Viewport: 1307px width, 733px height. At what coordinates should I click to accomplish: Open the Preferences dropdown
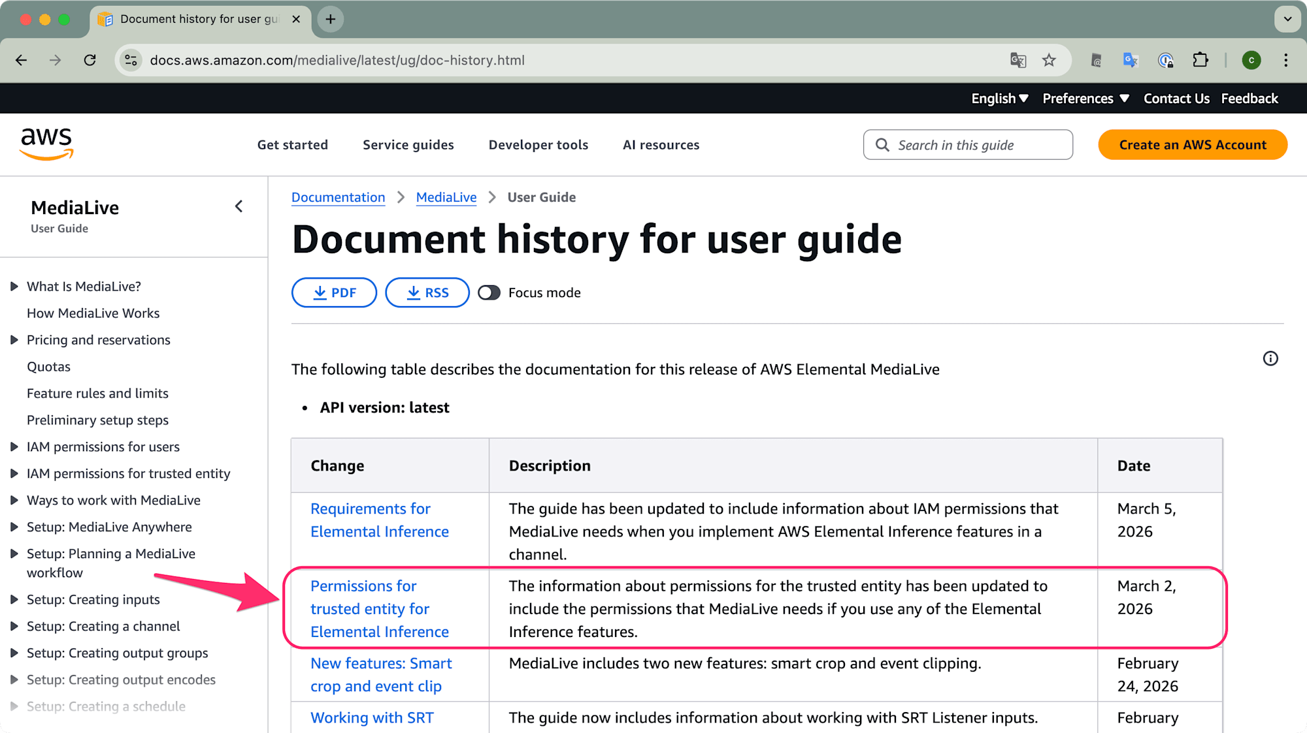pos(1085,99)
